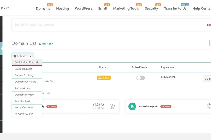Select Email Redirect action
Viewport: 211px width, 140px height.
pyautogui.click(x=27, y=69)
